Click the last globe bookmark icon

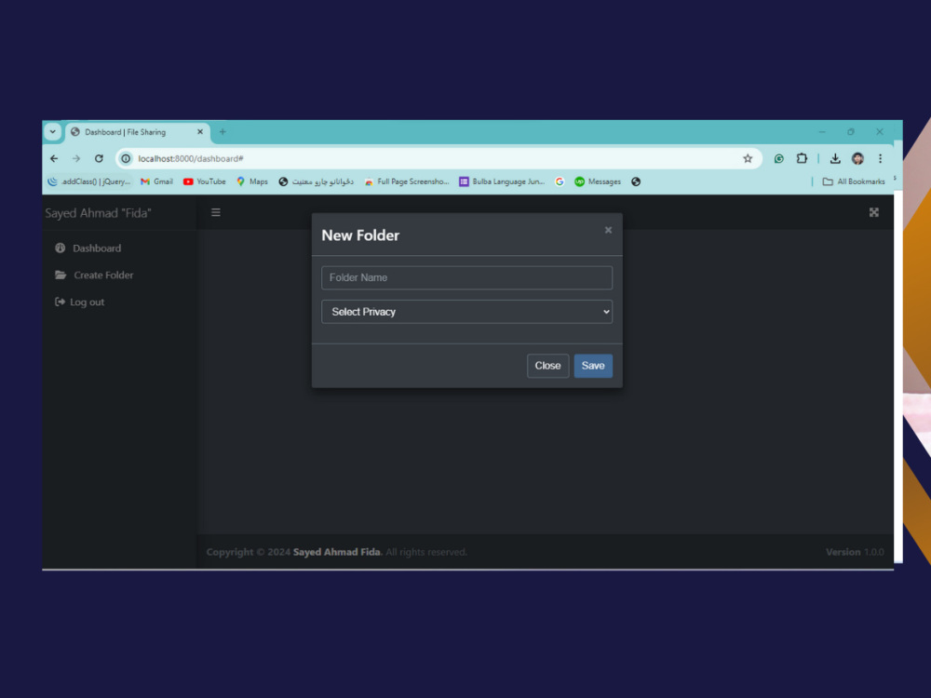pyautogui.click(x=636, y=181)
